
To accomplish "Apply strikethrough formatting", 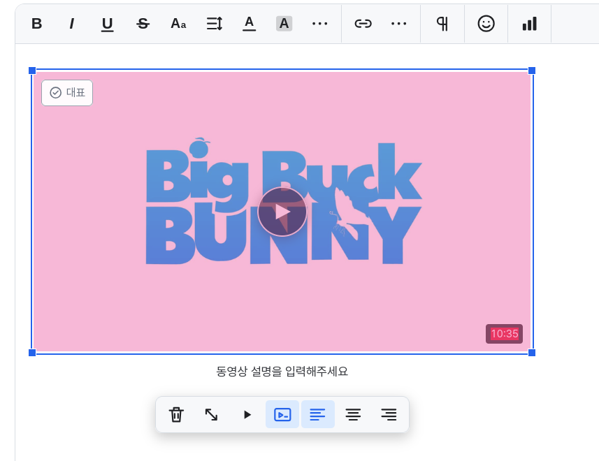I will pyautogui.click(x=143, y=24).
